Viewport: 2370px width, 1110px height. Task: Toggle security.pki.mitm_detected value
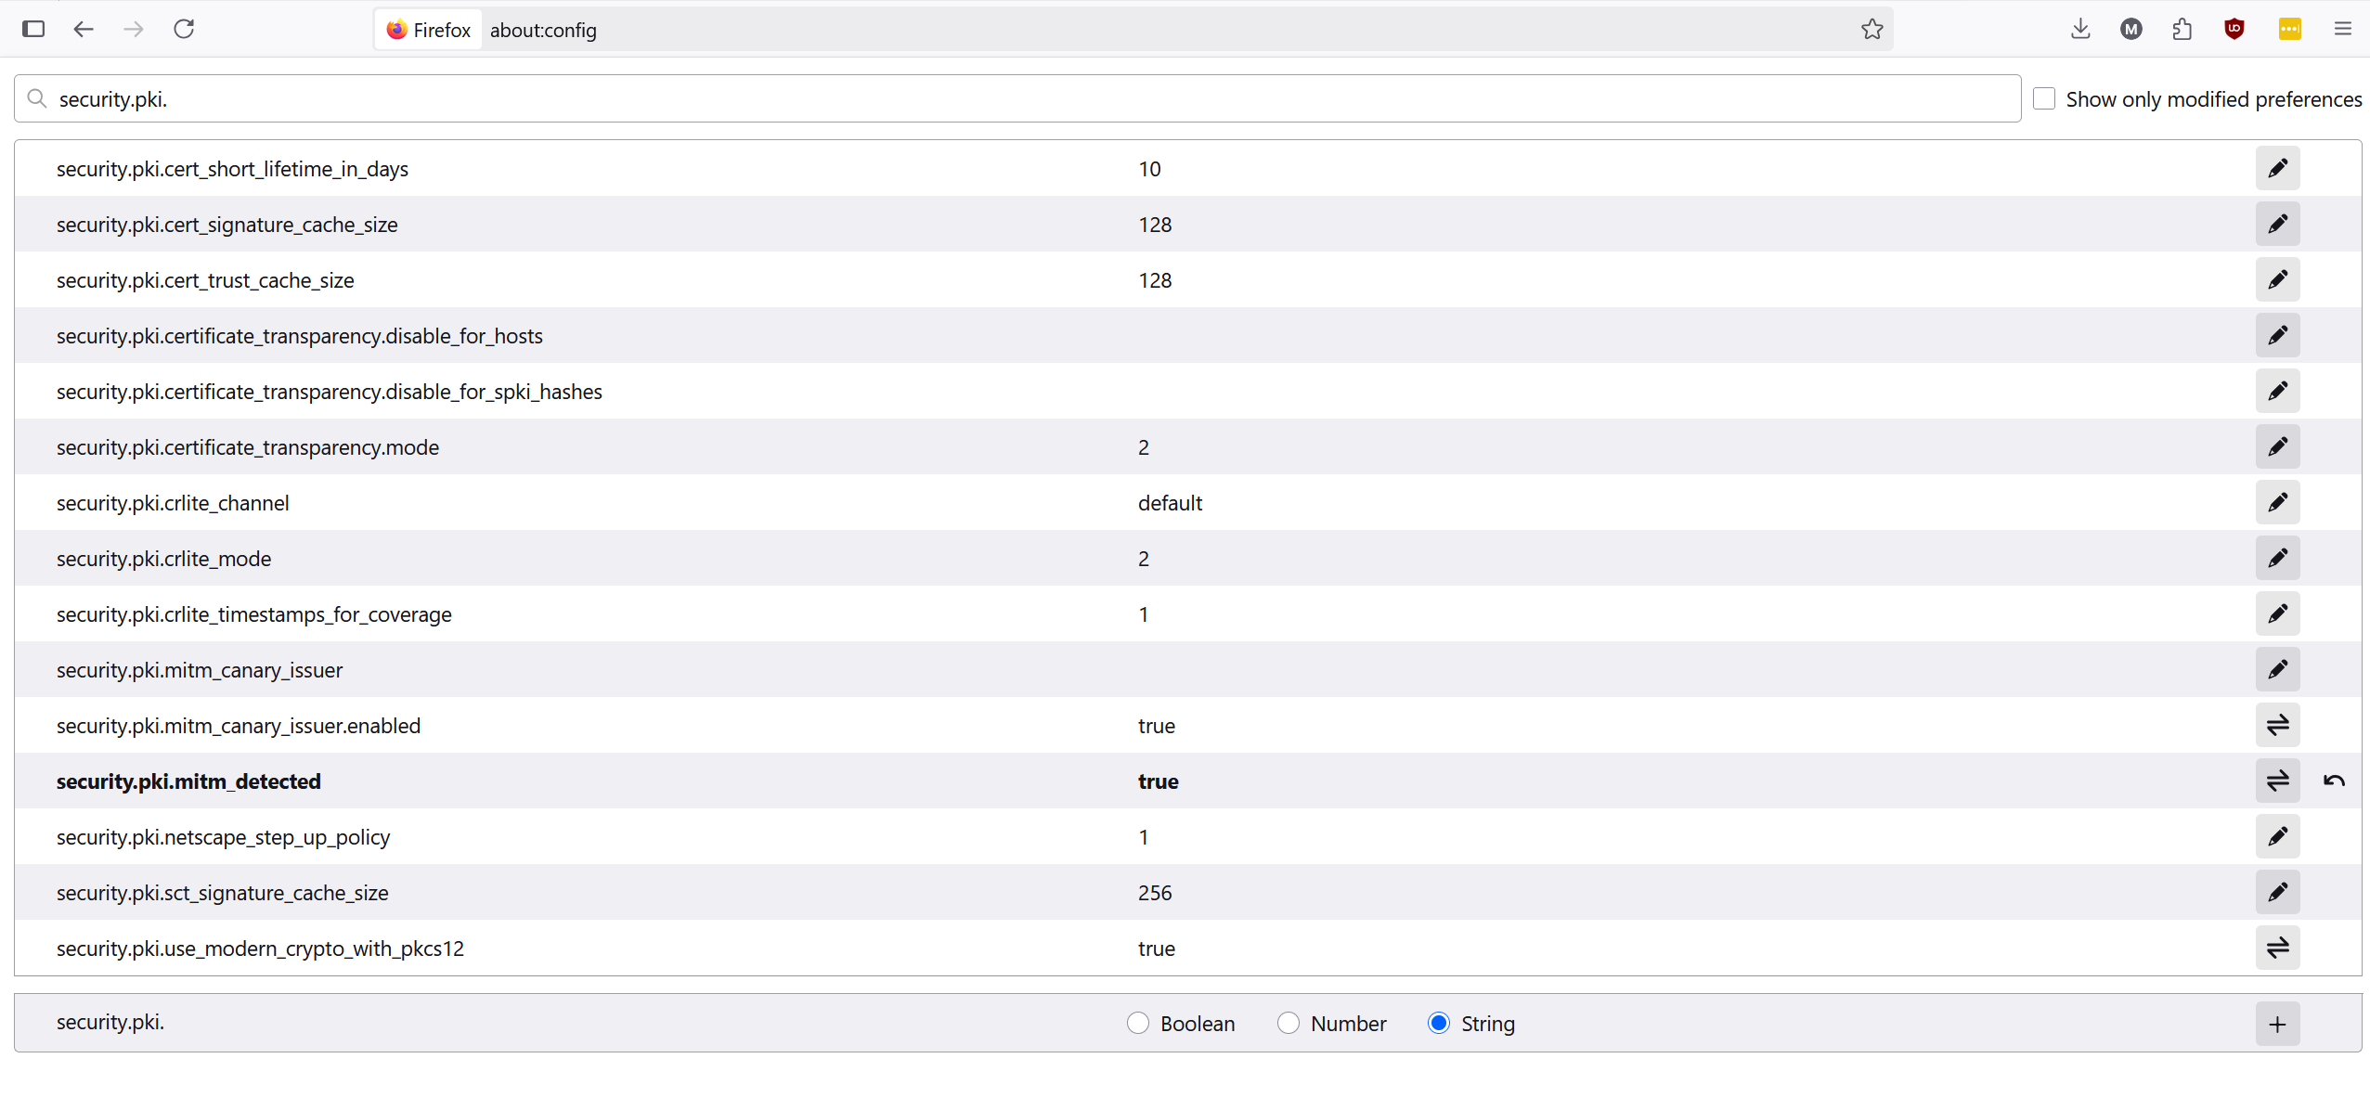(x=2278, y=781)
